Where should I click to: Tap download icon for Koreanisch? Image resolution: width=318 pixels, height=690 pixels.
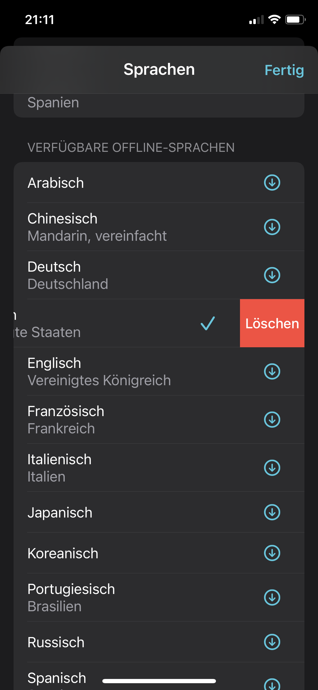tap(272, 553)
